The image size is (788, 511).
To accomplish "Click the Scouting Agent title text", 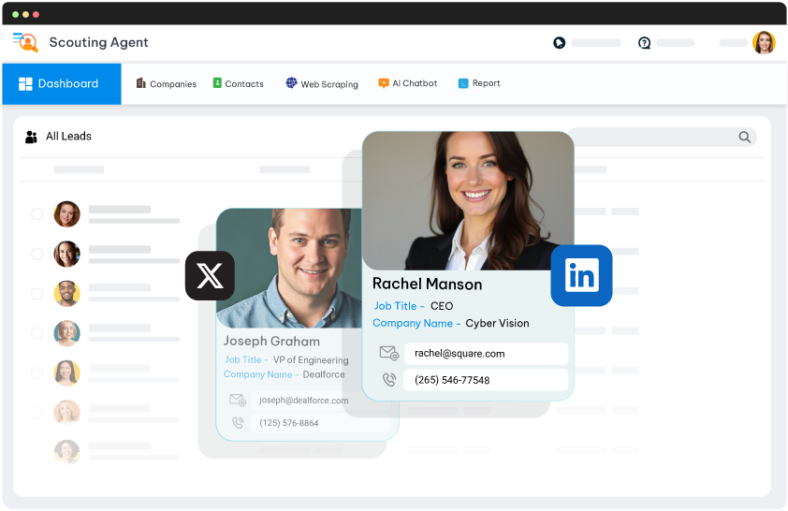I will coord(98,43).
